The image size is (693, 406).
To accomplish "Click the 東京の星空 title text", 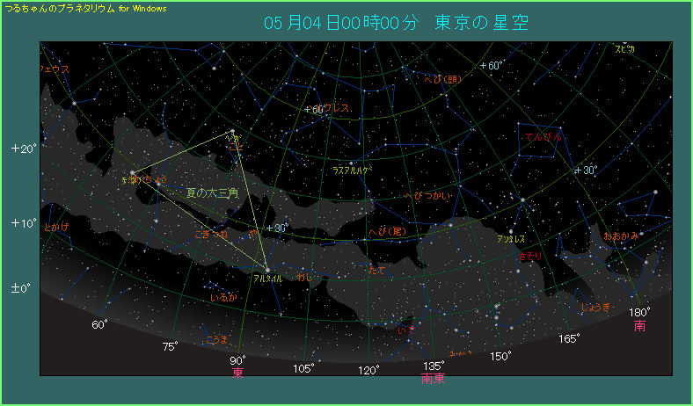I will 481,23.
